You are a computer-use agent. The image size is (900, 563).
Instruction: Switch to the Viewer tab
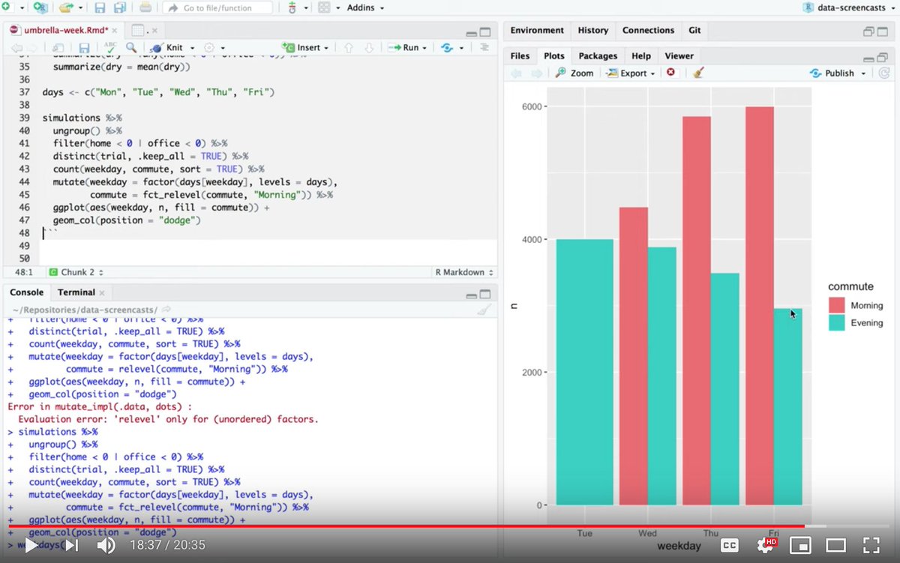coord(679,55)
